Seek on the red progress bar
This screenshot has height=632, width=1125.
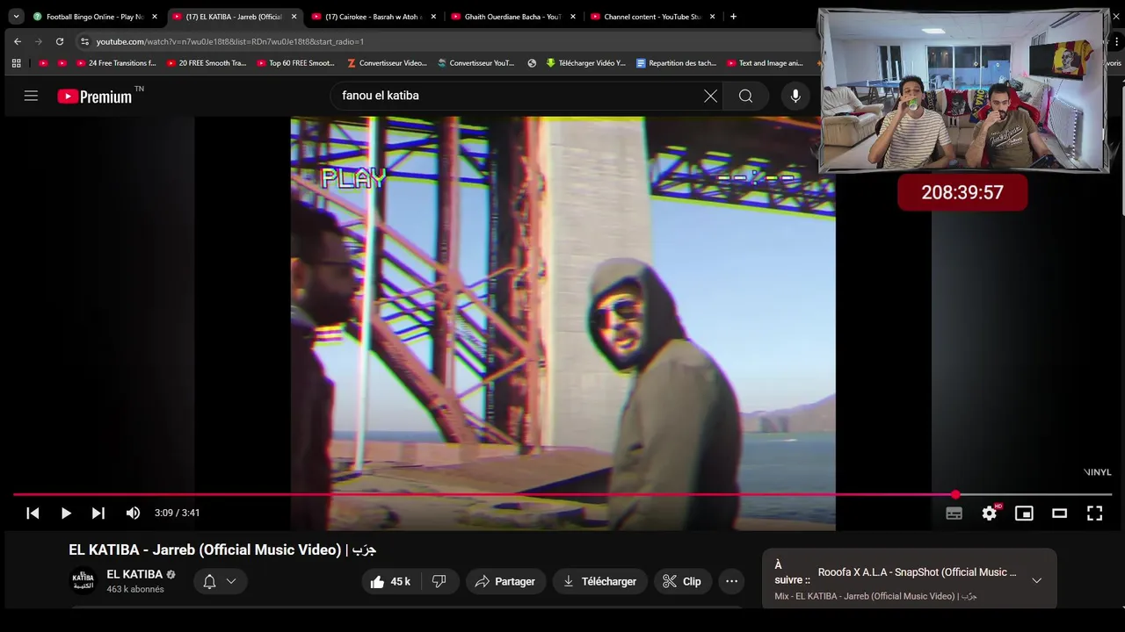click(562, 495)
